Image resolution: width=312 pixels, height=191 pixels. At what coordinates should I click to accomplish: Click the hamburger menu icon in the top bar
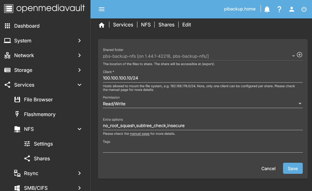click(102, 9)
